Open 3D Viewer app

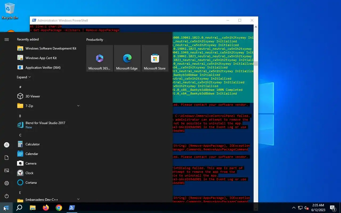pyautogui.click(x=48, y=96)
